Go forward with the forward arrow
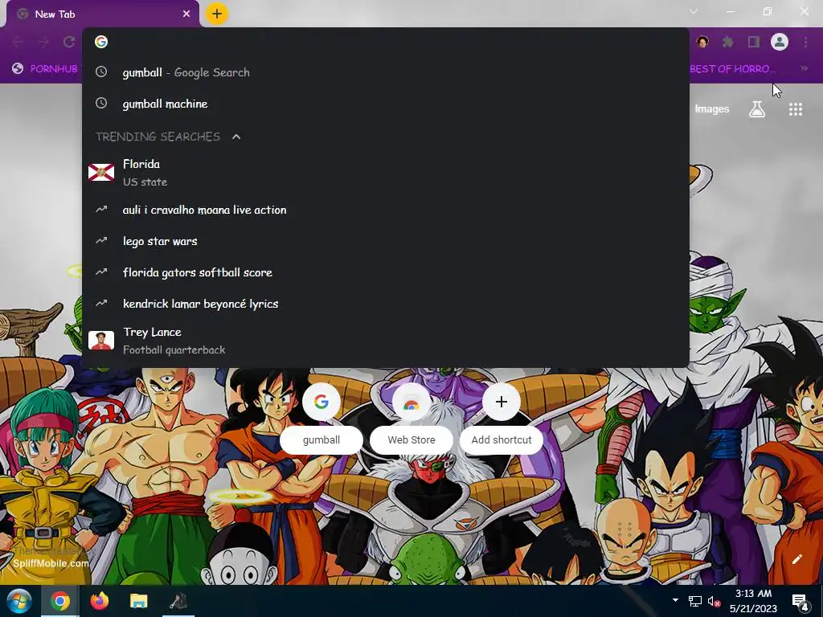This screenshot has width=823, height=617. [x=43, y=42]
